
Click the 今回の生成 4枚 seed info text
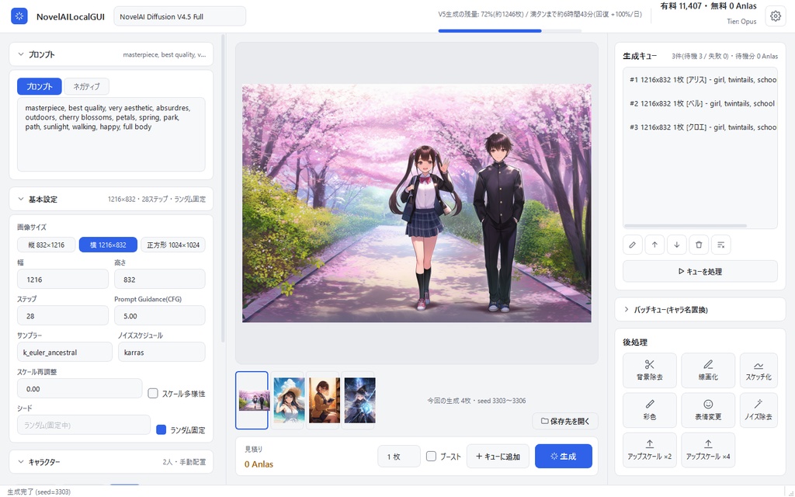[x=476, y=401]
